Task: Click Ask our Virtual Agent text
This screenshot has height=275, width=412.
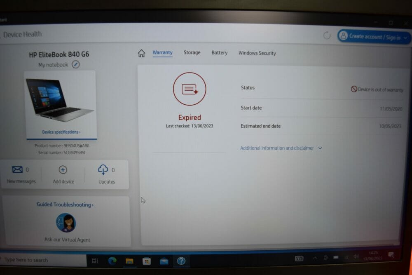Action: 67,240
